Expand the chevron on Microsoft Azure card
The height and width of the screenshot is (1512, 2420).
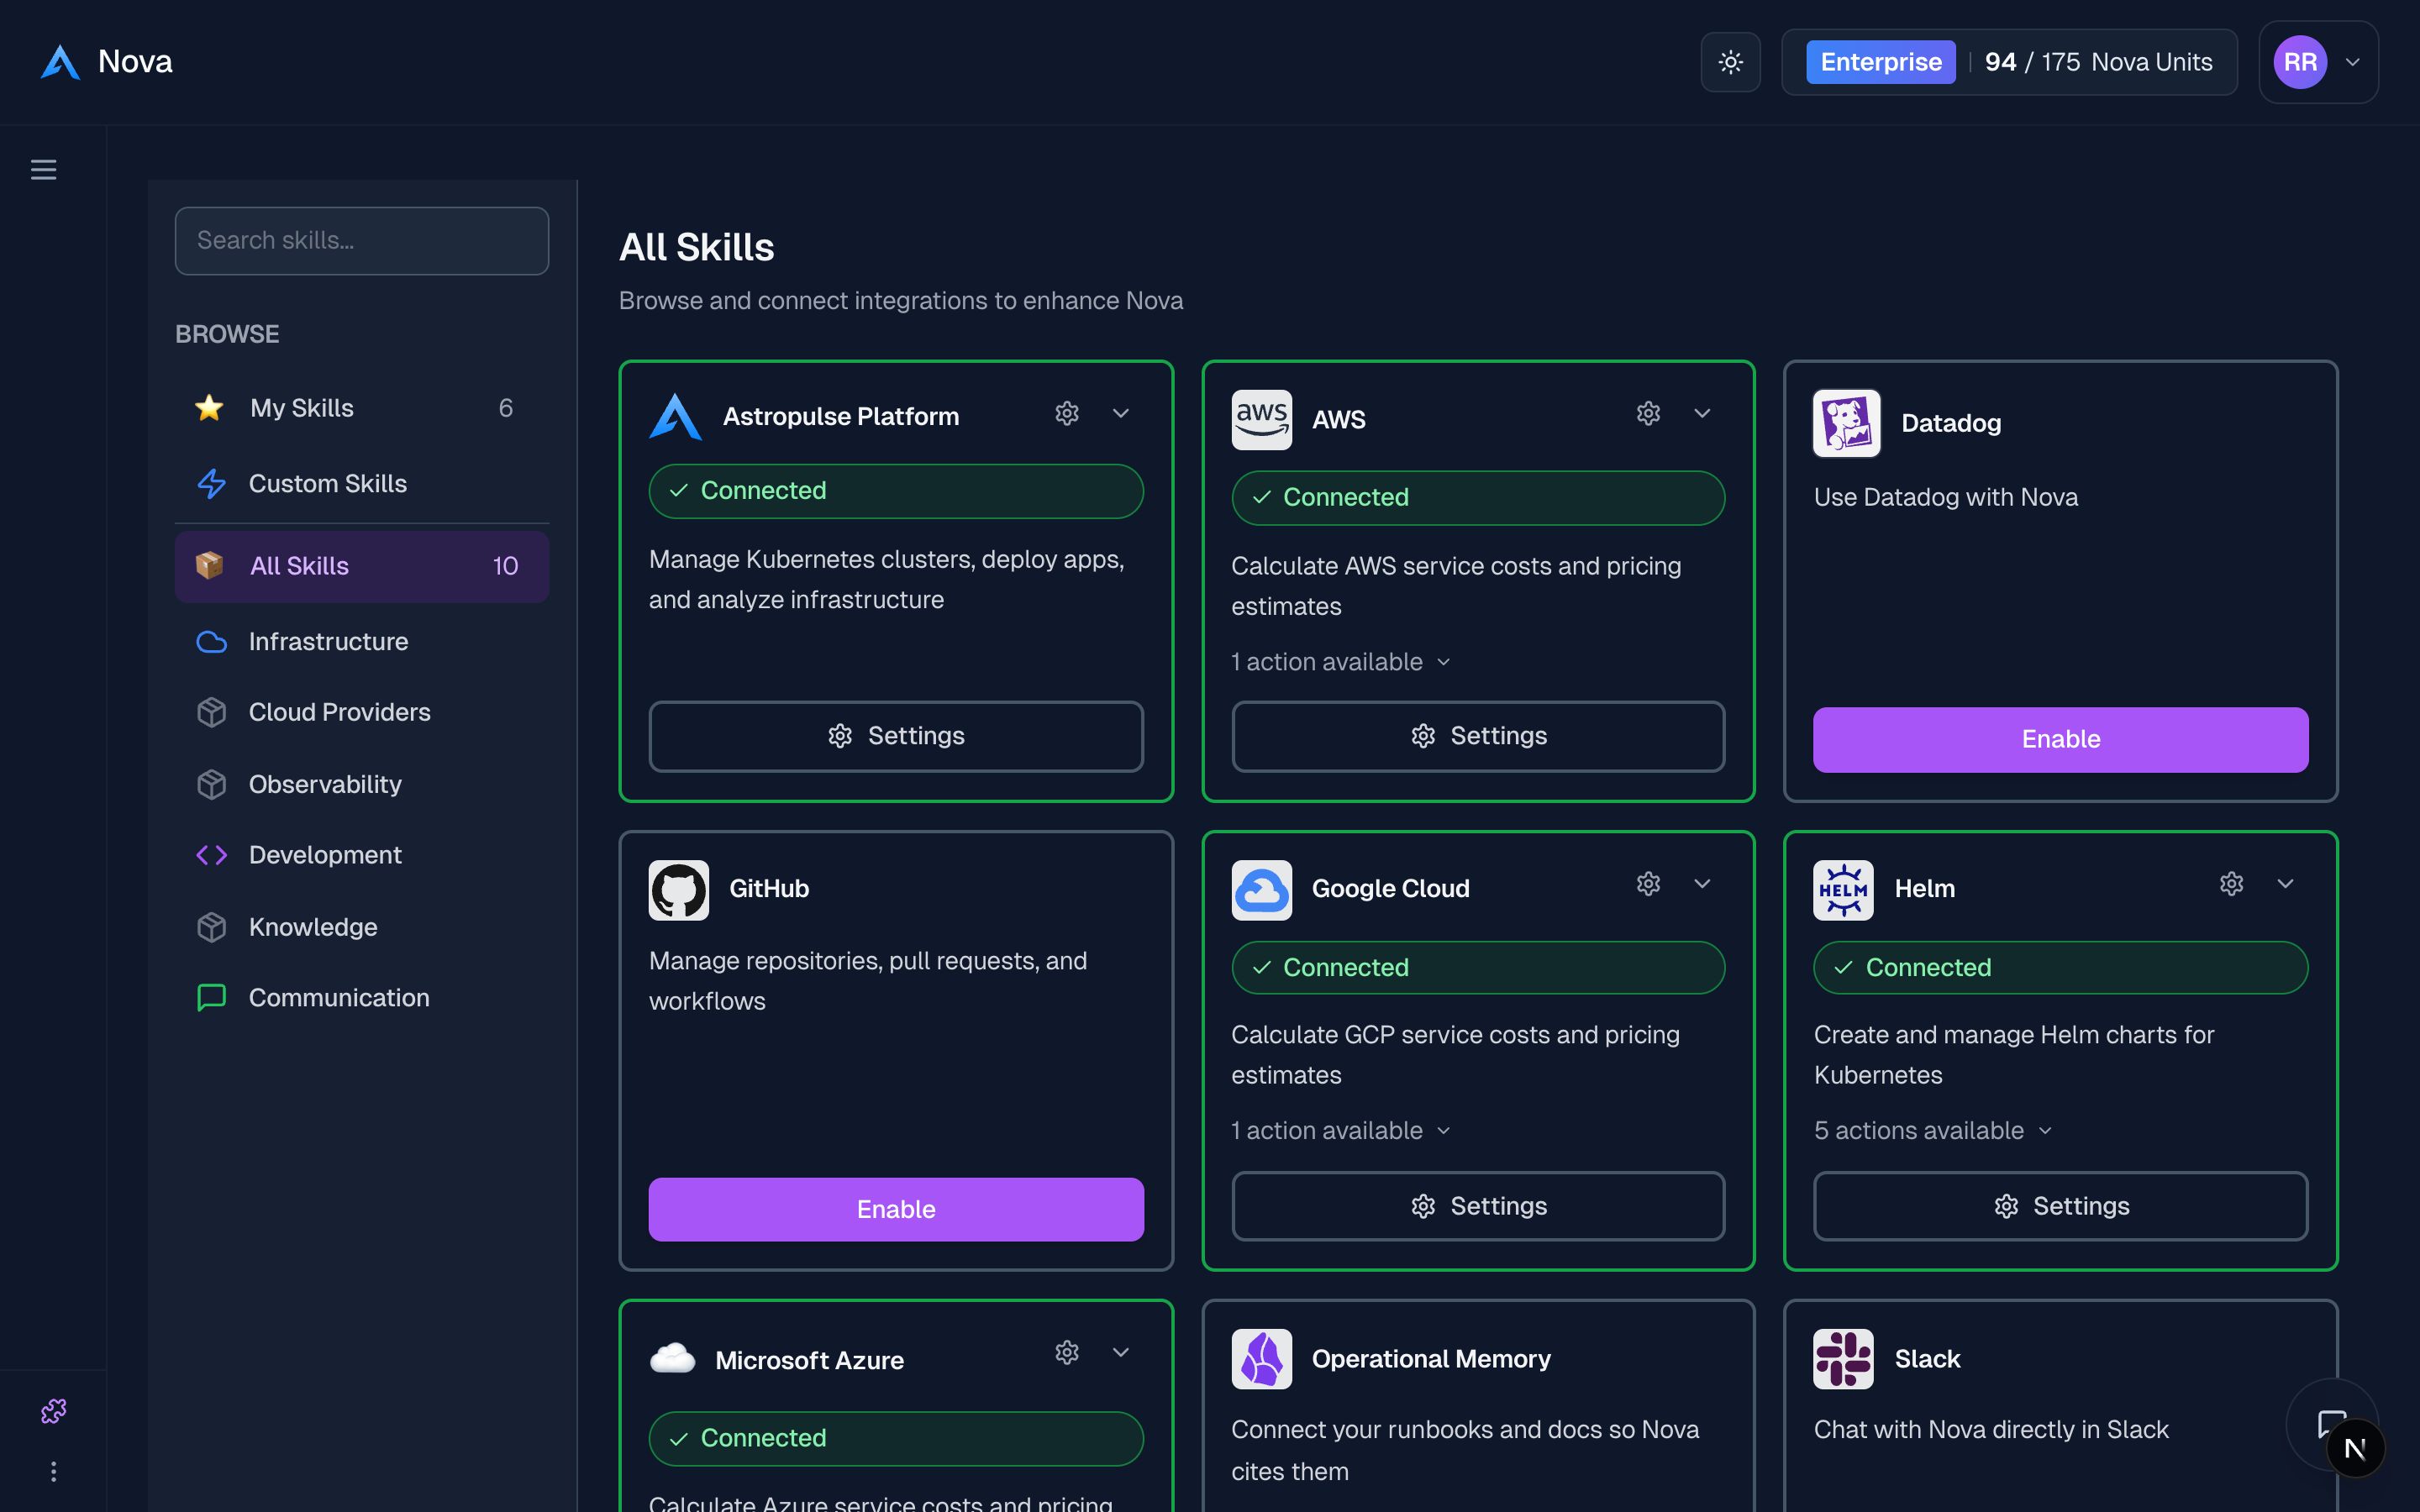click(x=1121, y=1353)
